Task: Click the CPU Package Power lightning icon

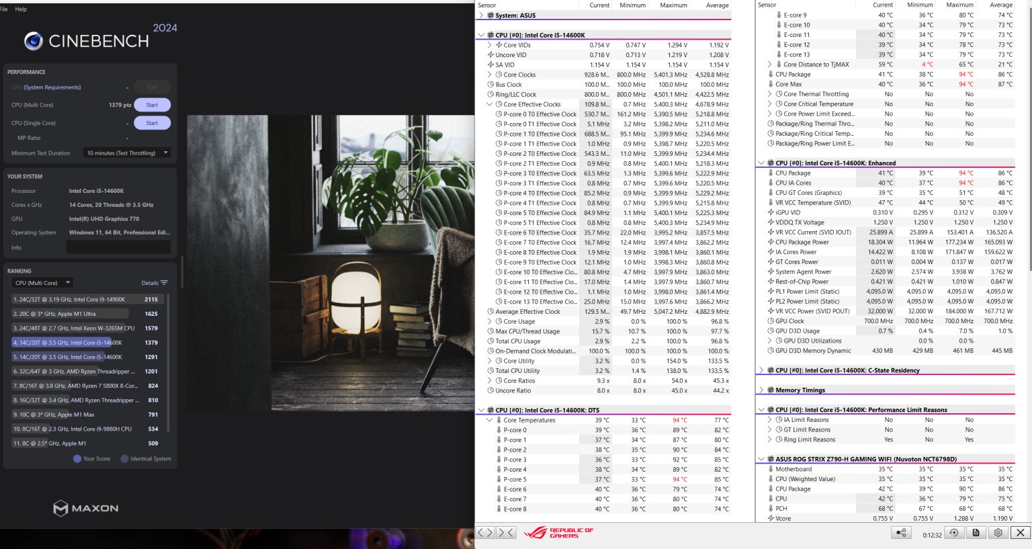Action: coord(771,242)
